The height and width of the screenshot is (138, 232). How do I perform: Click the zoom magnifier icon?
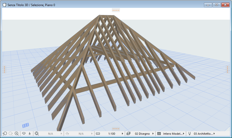17,133
